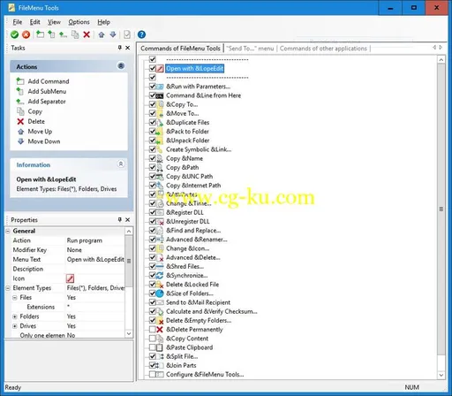Expand the Drives property node
Image resolution: width=452 pixels, height=396 pixels.
pos(15,326)
